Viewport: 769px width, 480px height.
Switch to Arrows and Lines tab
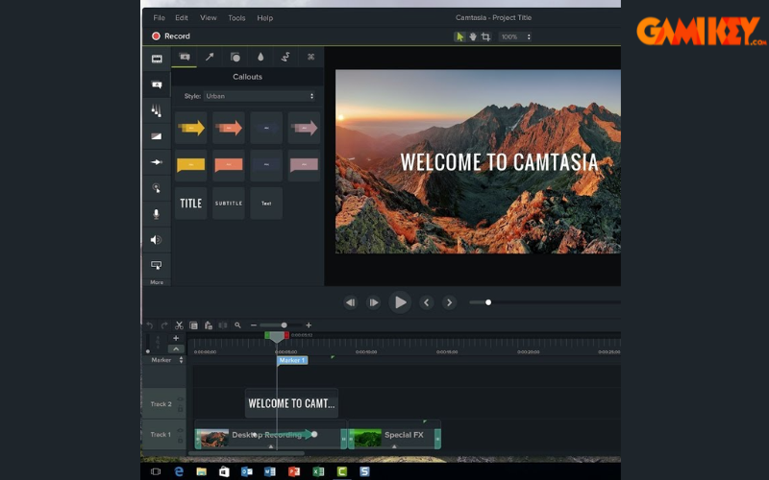pyautogui.click(x=210, y=57)
